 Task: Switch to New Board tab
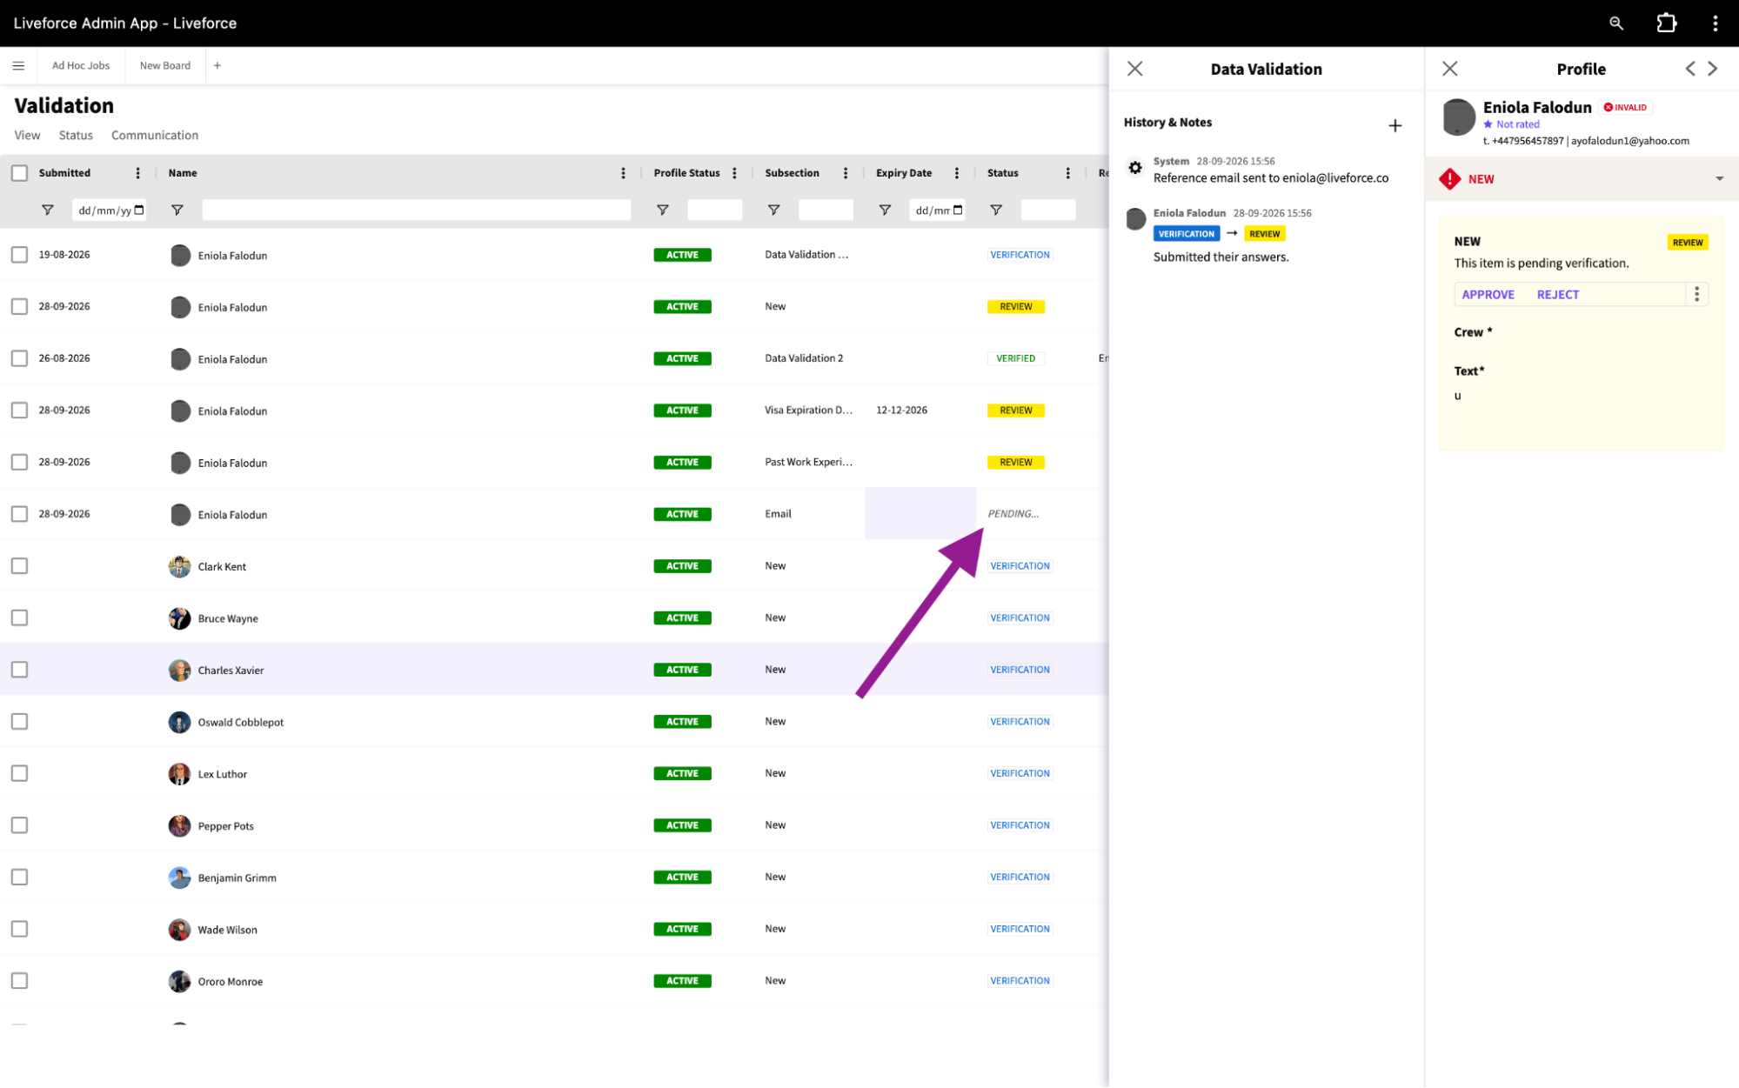165,65
